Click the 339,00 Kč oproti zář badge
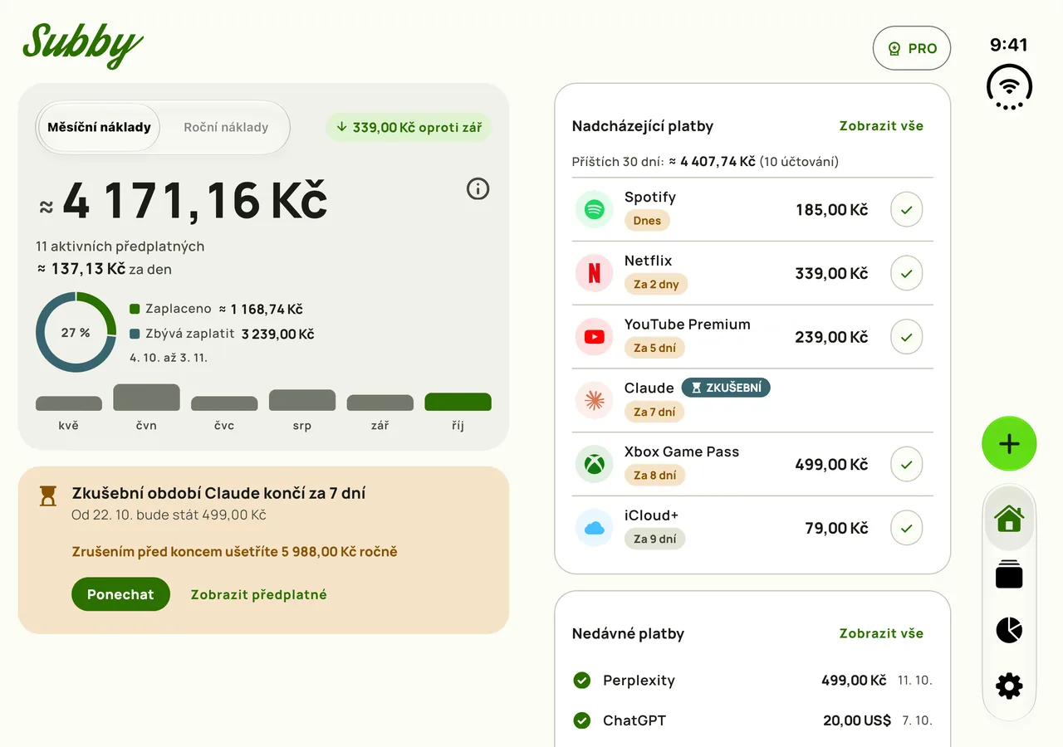1063x747 pixels. (409, 128)
